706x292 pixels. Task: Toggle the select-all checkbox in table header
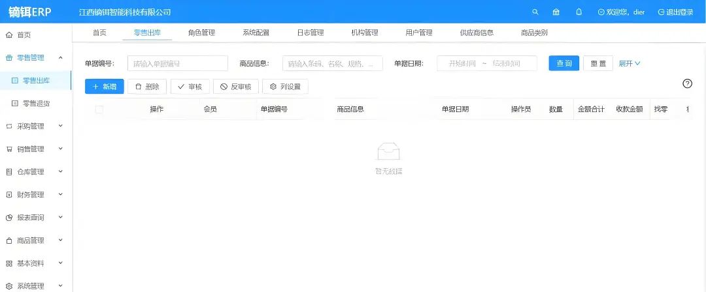(99, 109)
